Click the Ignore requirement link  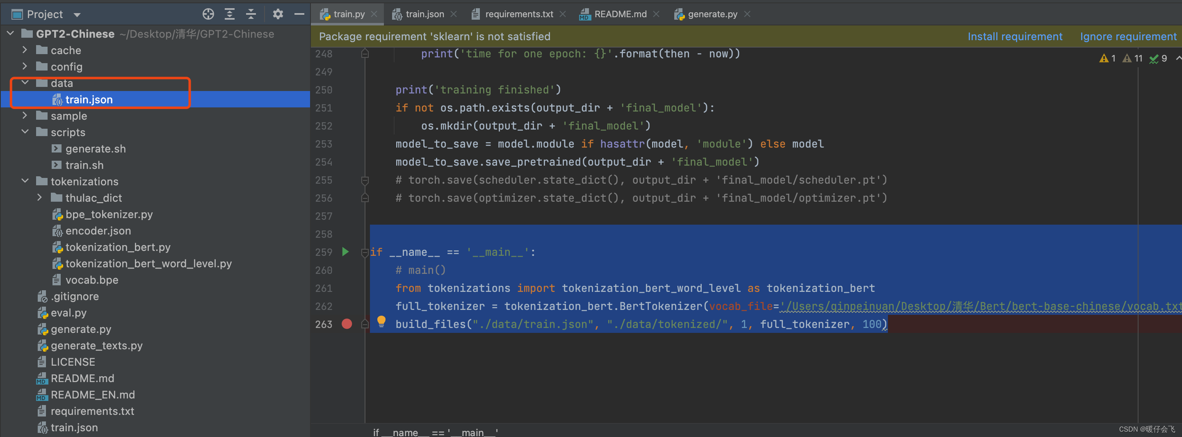(1128, 36)
